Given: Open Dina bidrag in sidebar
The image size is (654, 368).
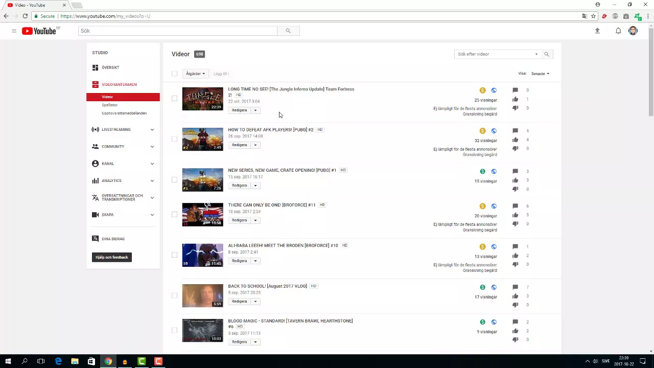Looking at the screenshot, I should pyautogui.click(x=113, y=239).
